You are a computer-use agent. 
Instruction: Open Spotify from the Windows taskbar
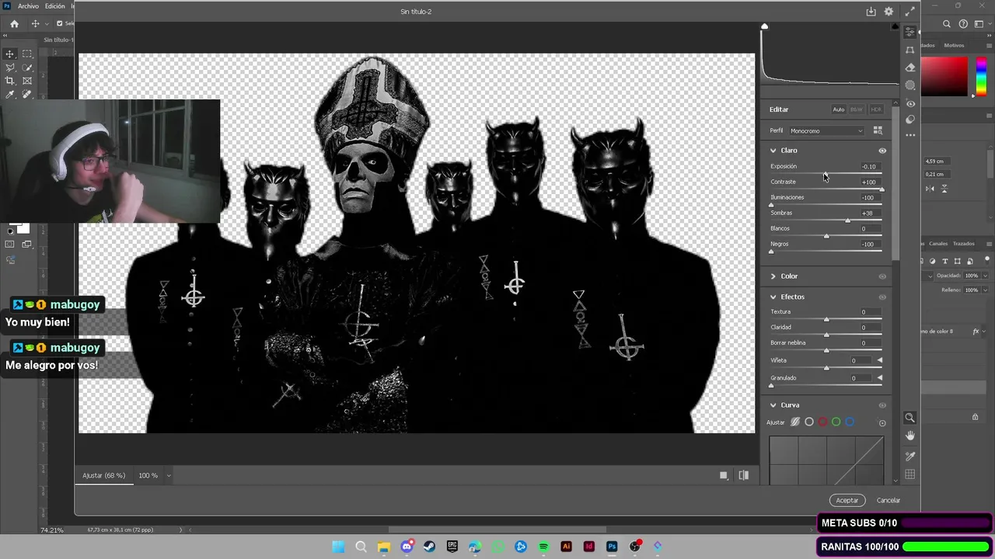tap(543, 547)
